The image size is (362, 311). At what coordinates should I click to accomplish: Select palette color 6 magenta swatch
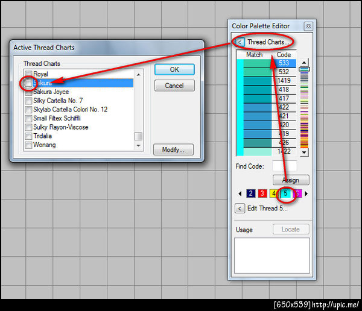(298, 193)
